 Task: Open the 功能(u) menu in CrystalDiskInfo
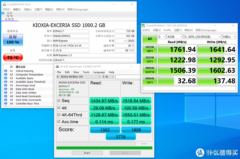click(x=28, y=10)
